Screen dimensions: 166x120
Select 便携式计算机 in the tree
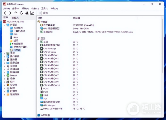pos(19,47)
